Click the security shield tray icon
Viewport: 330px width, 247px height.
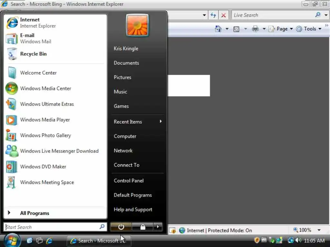(257, 240)
